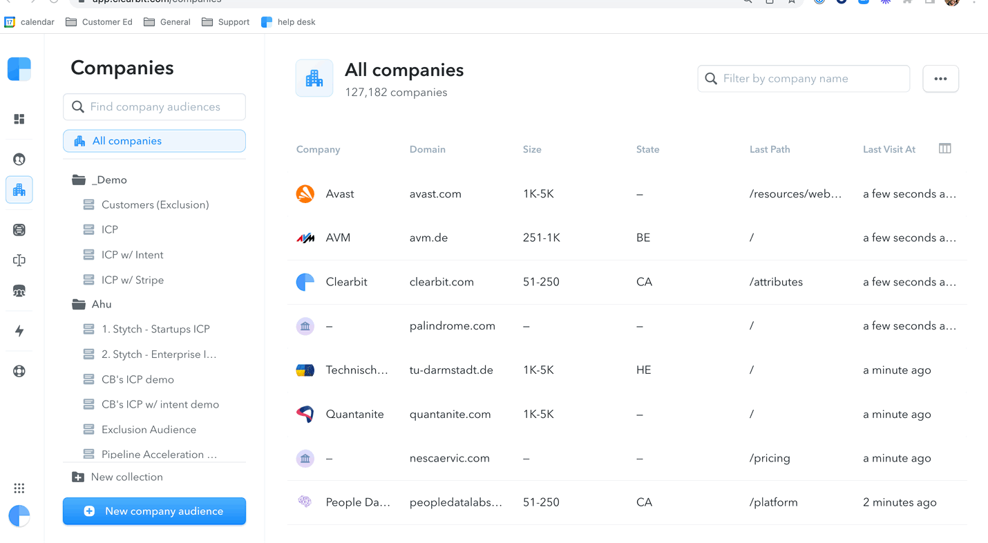The height and width of the screenshot is (543, 988).
Task: Open the three-dot more options menu
Action: coord(940,79)
